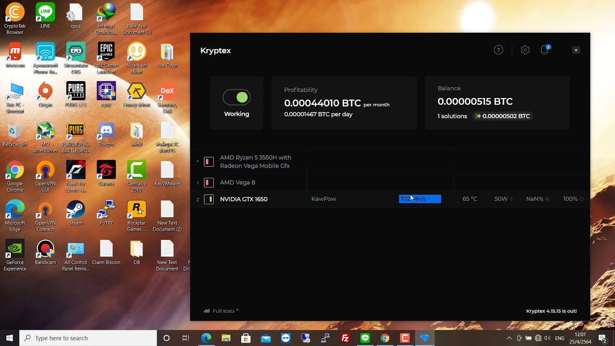Viewport: 615px width, 346px height.
Task: Open Kryptex notifications bell
Action: point(545,50)
